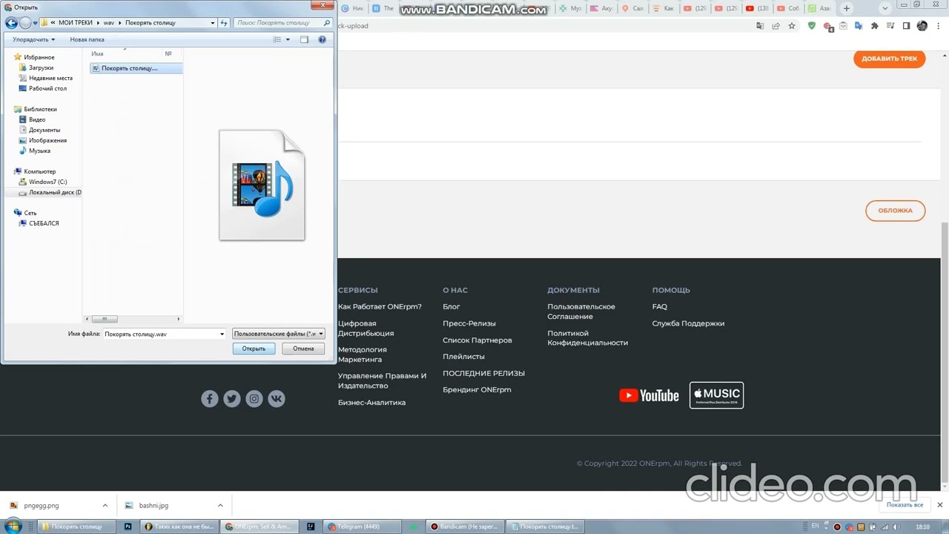Screen dimensions: 949x534
Task: Click the Photoshop taskbar icon
Action: [x=128, y=527]
